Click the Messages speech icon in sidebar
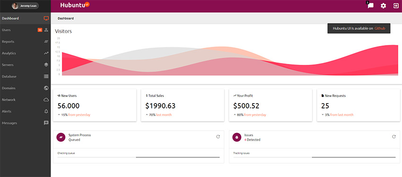The width and height of the screenshot is (402, 177). [46, 123]
